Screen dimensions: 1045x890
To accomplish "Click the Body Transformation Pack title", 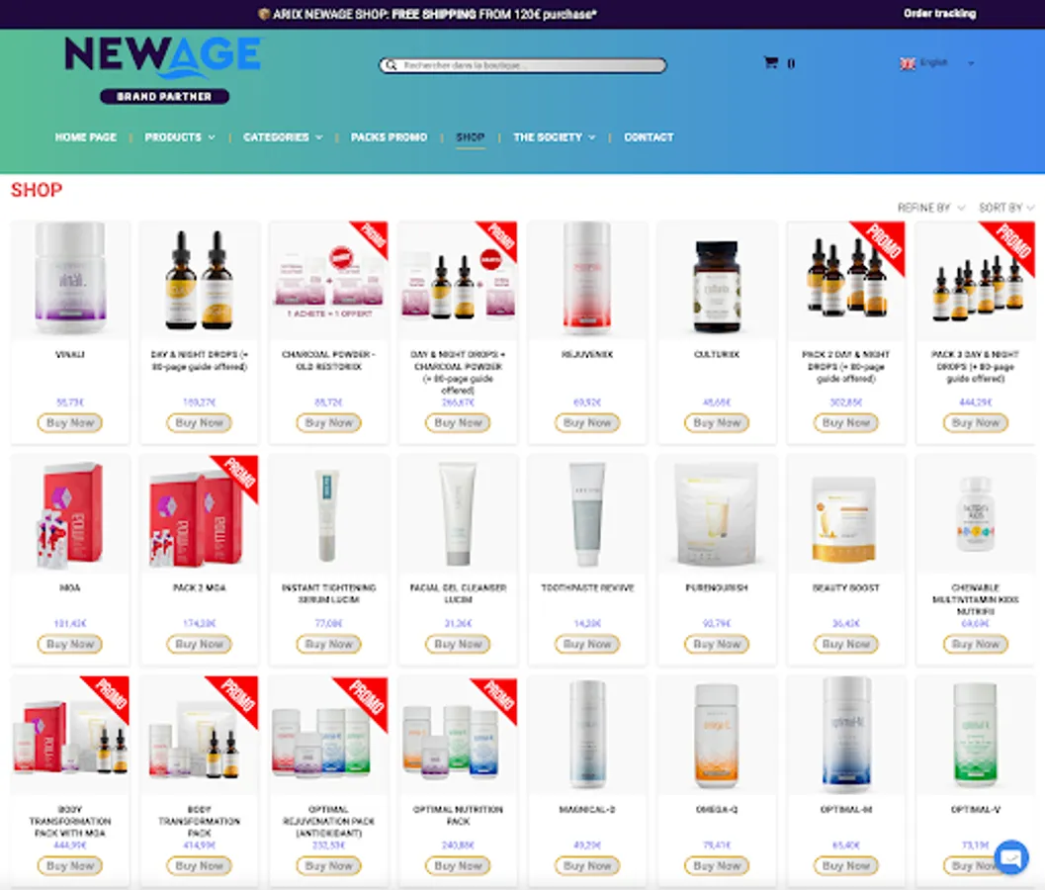I will 200,822.
